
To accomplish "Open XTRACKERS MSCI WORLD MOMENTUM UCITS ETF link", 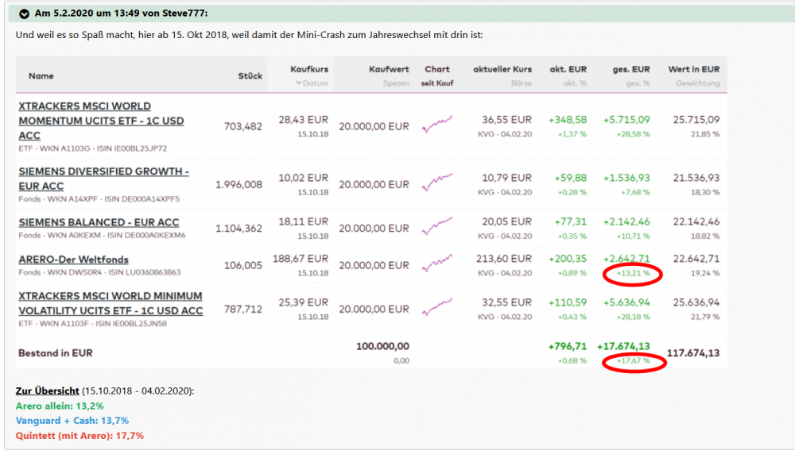I will pos(101,121).
